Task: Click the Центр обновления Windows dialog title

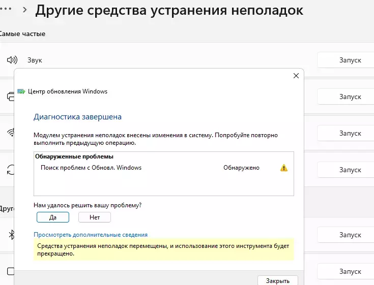Action: [x=68, y=91]
